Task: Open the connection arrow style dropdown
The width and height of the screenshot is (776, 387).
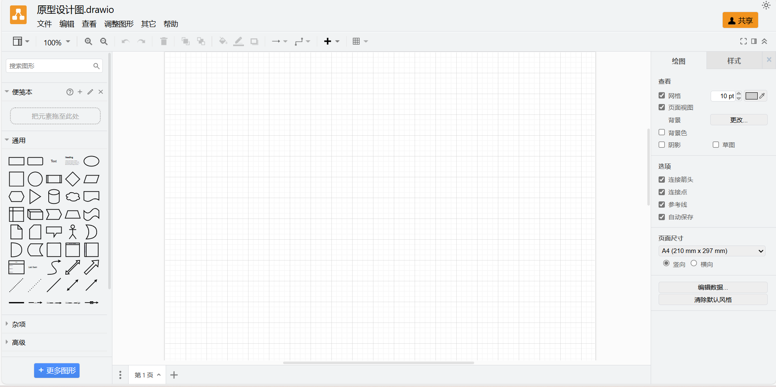Action: tap(279, 41)
